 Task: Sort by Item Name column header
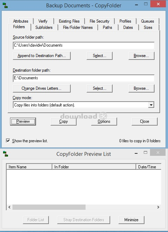point(29,167)
